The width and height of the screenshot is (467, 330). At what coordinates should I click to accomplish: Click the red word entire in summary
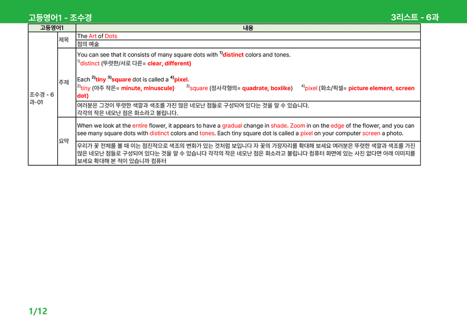pos(140,126)
